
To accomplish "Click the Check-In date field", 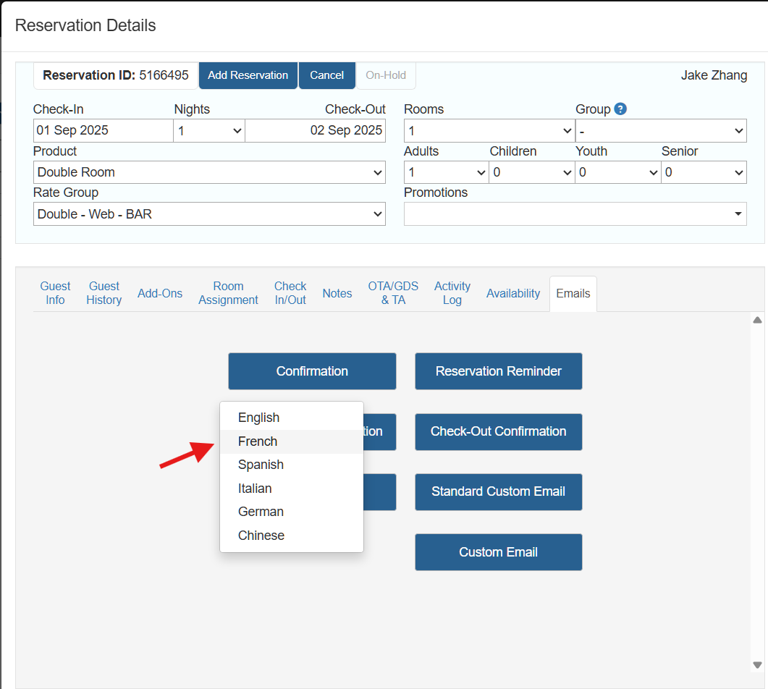I will tap(103, 131).
